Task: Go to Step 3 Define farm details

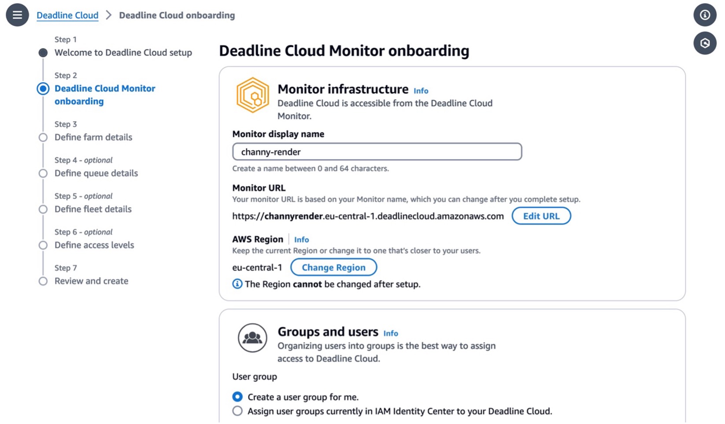Action: 93,137
